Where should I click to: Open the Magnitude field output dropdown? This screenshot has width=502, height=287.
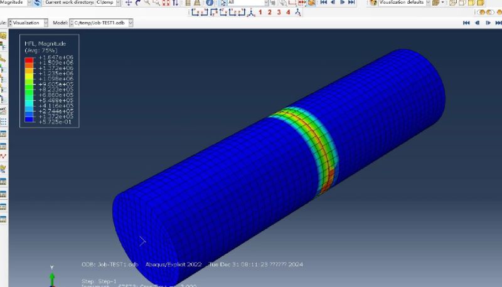coord(29,3)
